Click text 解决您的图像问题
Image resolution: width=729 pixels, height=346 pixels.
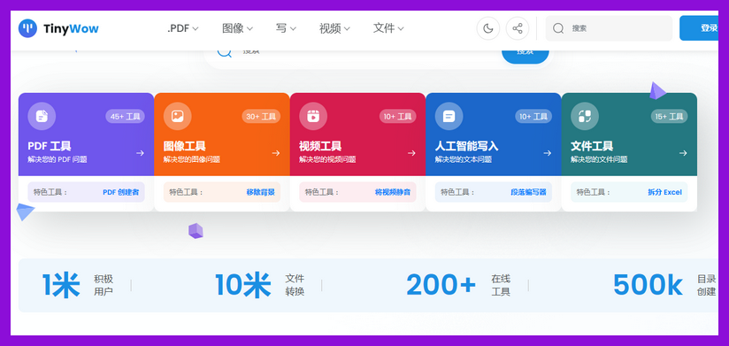click(192, 159)
